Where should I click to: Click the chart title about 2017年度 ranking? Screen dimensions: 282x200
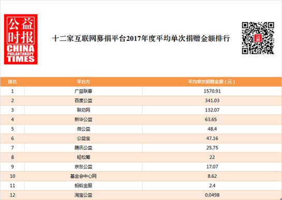141,39
